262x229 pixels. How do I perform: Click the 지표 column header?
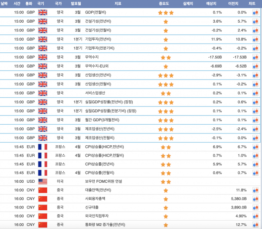tap(118, 3)
